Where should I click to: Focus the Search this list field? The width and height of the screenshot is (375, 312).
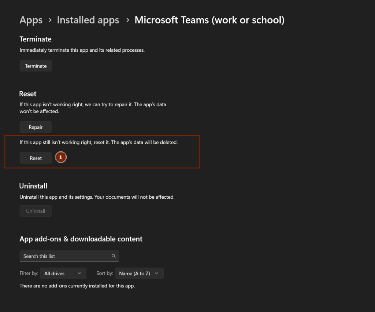pos(66,256)
